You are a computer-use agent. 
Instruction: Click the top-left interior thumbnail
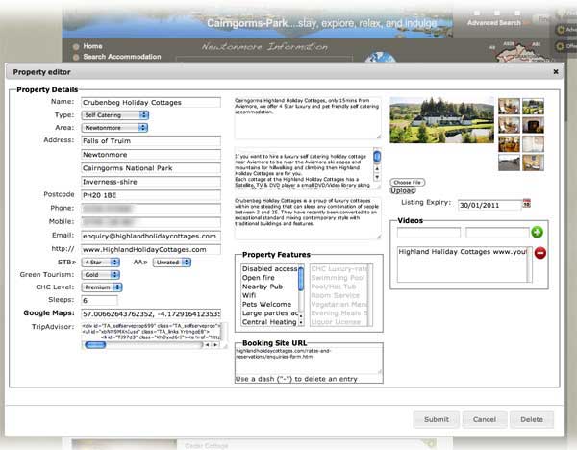coord(510,107)
